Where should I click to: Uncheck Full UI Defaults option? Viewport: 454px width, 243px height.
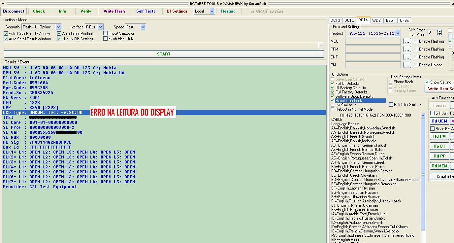coord(333,84)
